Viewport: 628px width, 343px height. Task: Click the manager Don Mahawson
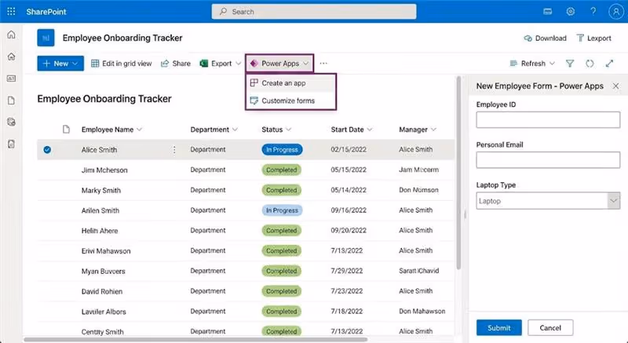pyautogui.click(x=422, y=311)
